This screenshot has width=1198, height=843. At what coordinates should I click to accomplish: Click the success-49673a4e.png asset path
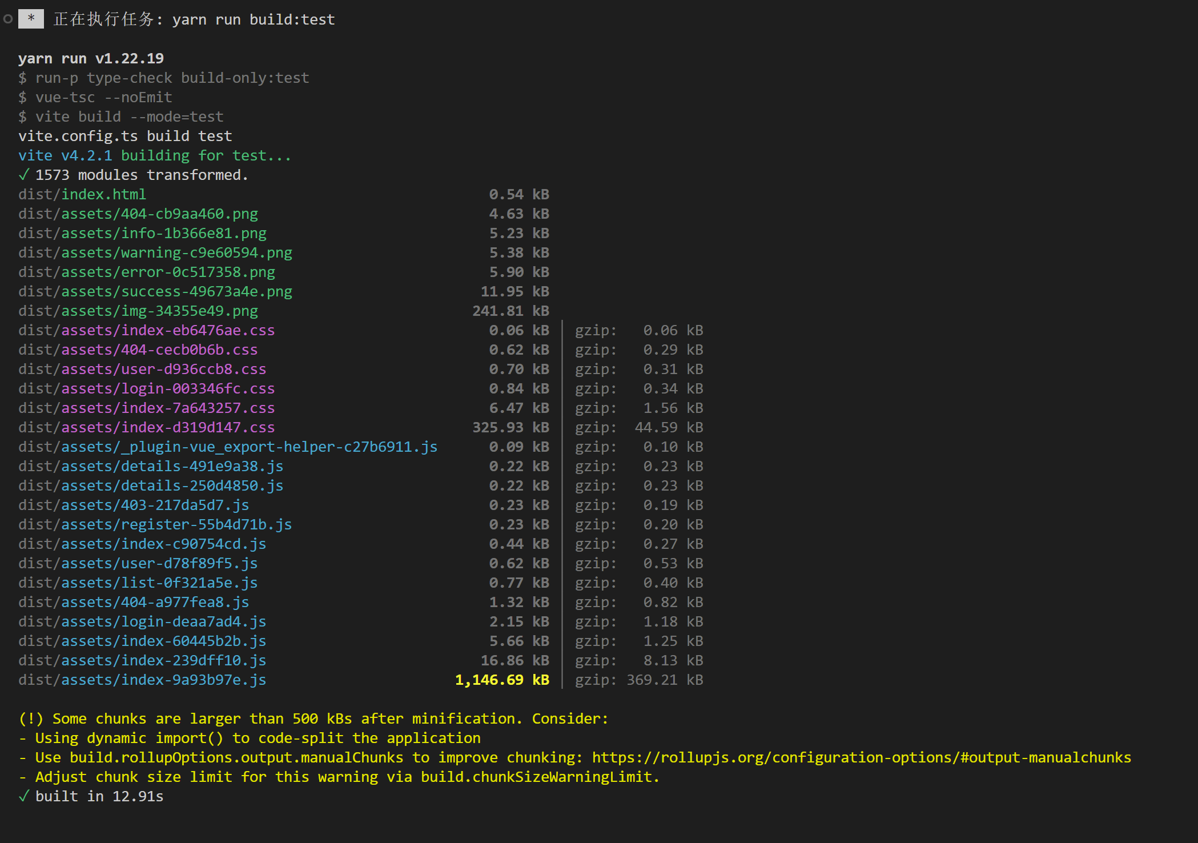(x=155, y=291)
